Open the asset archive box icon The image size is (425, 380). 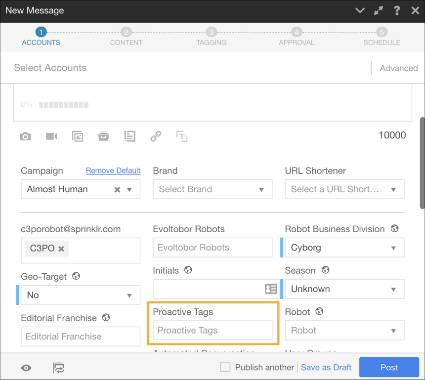[104, 136]
